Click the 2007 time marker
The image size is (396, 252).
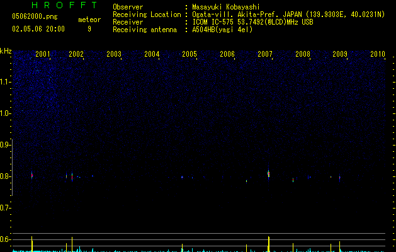pos(265,54)
